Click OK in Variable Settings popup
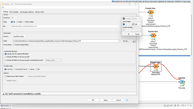194x109 pixels. [x=129, y=34]
